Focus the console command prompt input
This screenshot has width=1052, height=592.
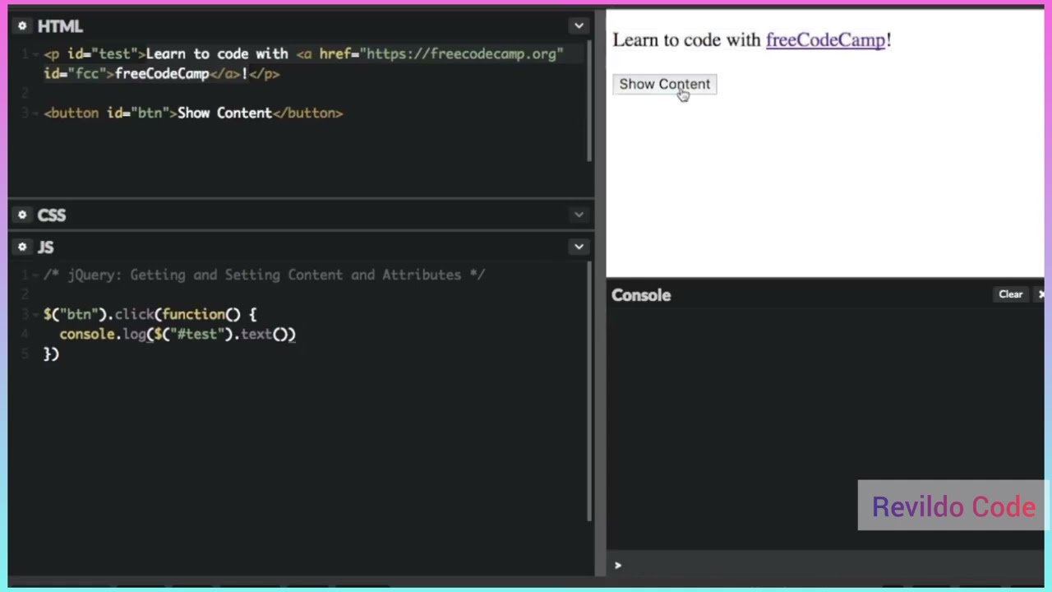point(826,565)
